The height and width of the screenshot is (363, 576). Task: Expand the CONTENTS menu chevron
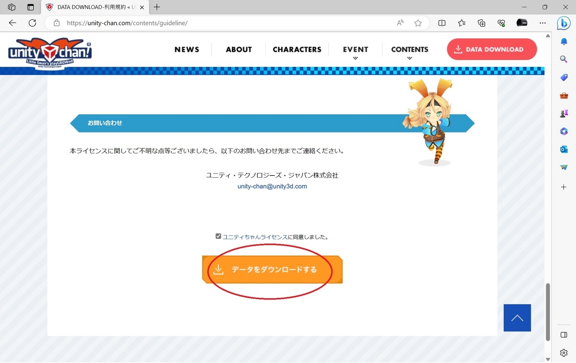[x=409, y=58]
